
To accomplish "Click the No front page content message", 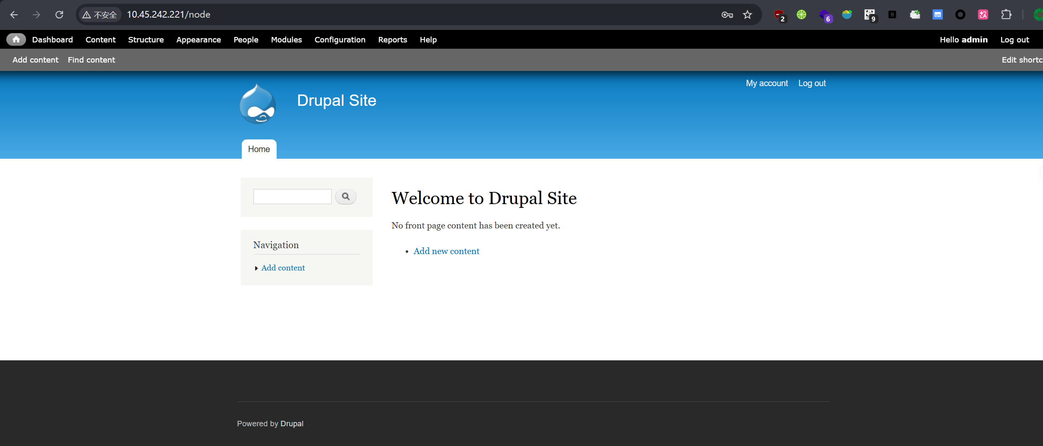I will click(475, 226).
